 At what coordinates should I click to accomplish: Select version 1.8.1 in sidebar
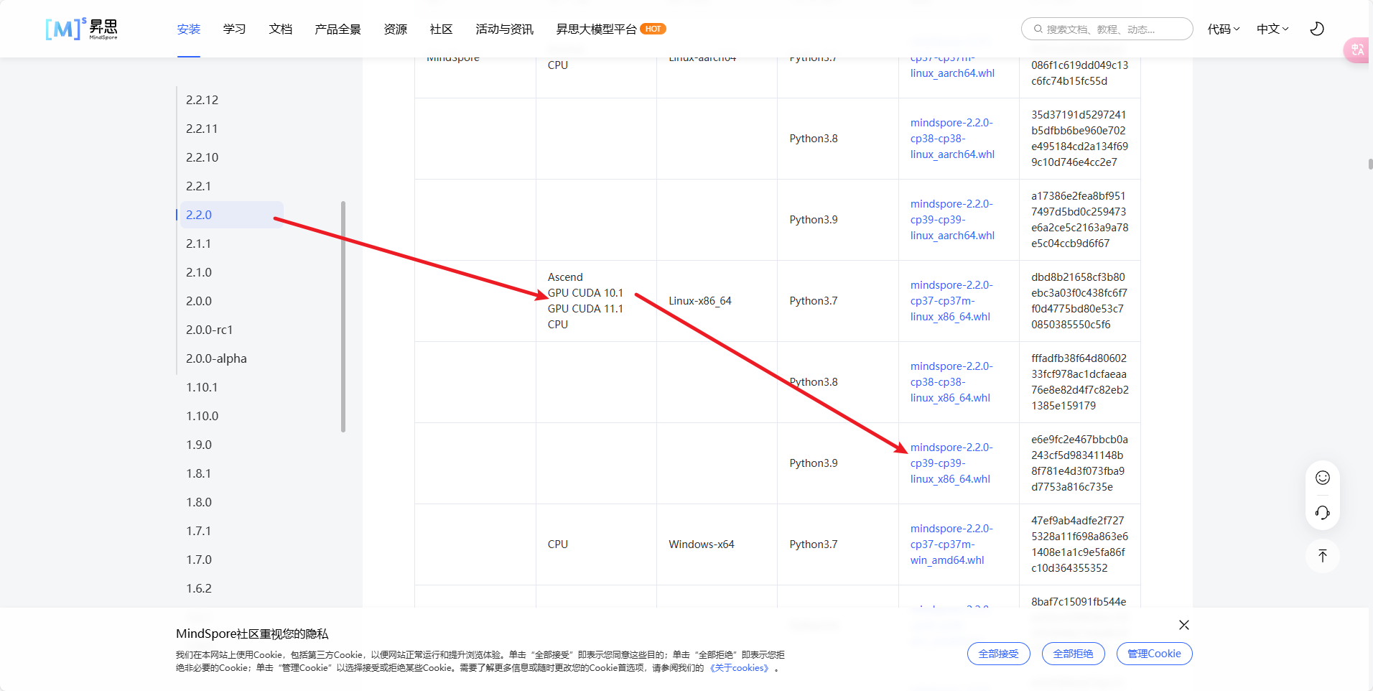(199, 473)
